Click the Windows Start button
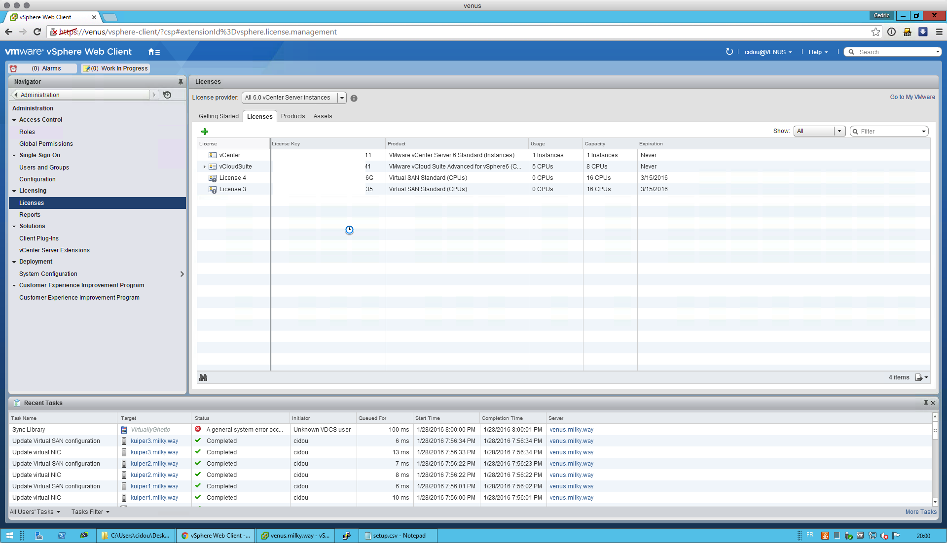This screenshot has height=543, width=947. [x=9, y=536]
